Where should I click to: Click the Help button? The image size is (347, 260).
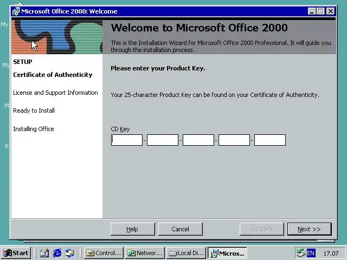[x=132, y=229]
